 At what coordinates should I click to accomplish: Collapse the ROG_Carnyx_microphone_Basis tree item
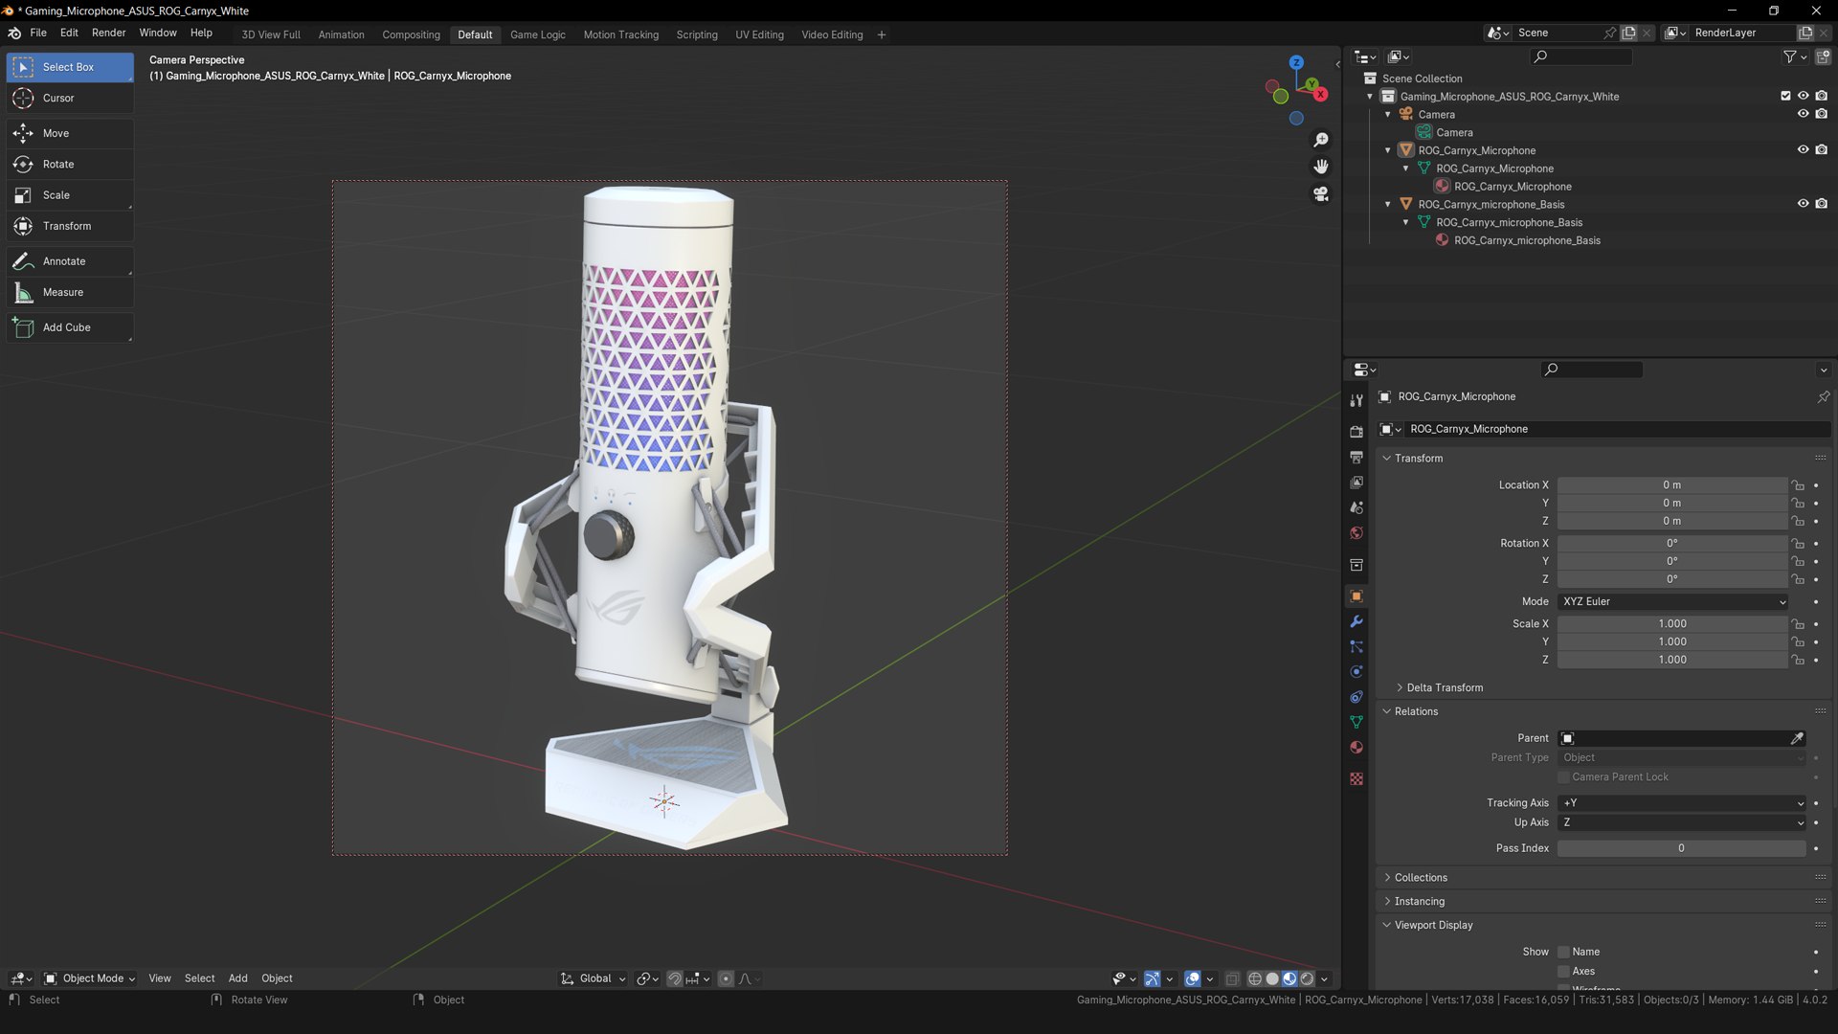tap(1388, 204)
